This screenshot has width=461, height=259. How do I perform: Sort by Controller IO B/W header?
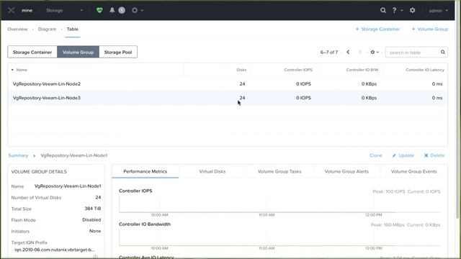362,70
